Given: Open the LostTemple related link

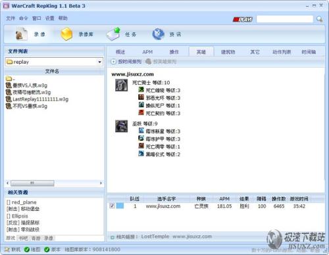Looking at the screenshot, I should click(x=155, y=237).
